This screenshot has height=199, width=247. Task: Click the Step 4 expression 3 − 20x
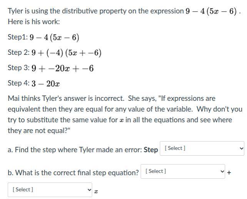(x=45, y=84)
